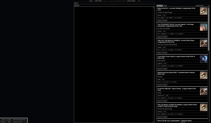Import the Ground Slam Slayer build

pos(160,53)
